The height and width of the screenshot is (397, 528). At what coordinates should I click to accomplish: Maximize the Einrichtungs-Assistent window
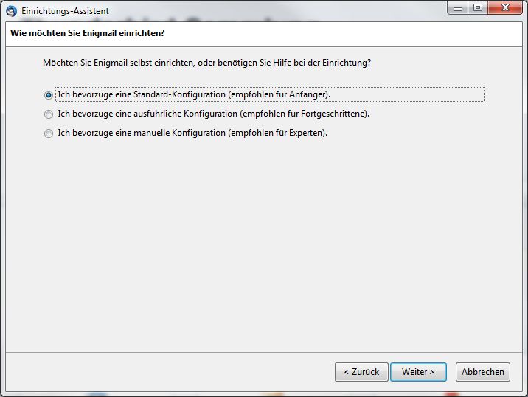pyautogui.click(x=477, y=8)
